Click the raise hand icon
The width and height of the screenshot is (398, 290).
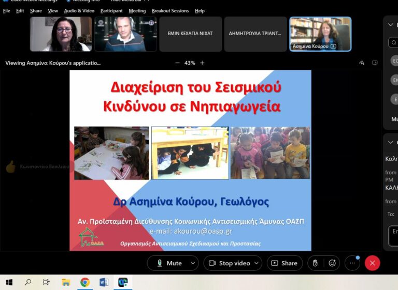click(314, 263)
